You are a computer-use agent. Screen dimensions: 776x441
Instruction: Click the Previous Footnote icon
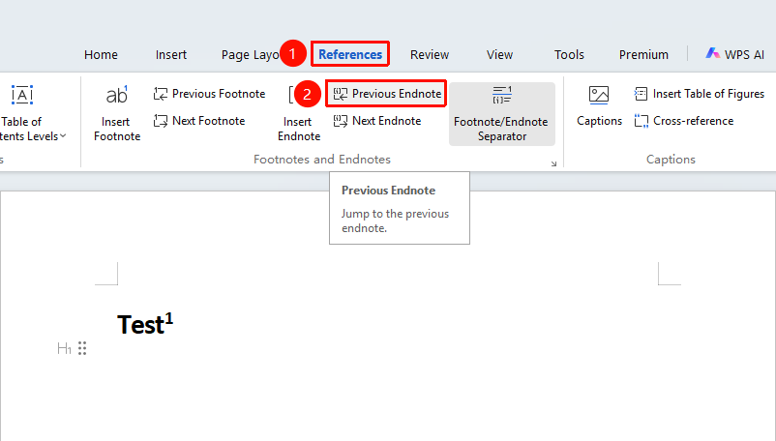pyautogui.click(x=161, y=94)
